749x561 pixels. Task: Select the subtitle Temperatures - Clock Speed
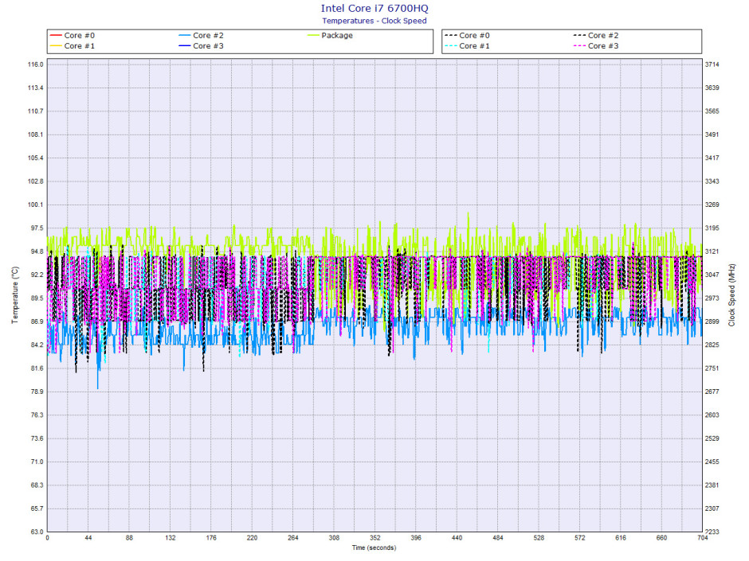click(374, 21)
